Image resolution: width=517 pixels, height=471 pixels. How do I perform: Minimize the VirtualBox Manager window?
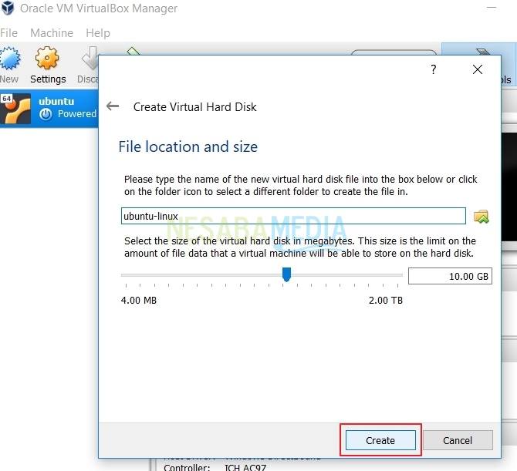(492, 8)
